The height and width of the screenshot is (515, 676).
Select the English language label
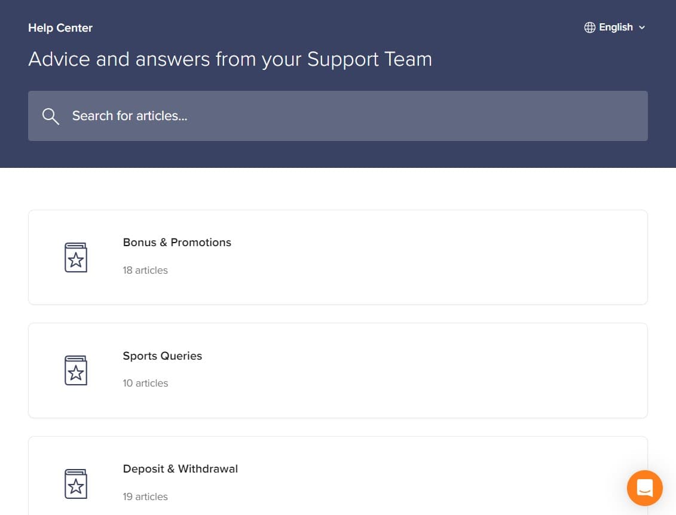point(616,27)
